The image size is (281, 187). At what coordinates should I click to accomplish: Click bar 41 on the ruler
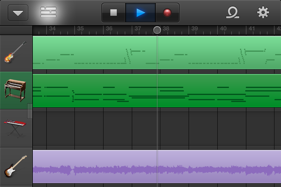[x=252, y=28]
